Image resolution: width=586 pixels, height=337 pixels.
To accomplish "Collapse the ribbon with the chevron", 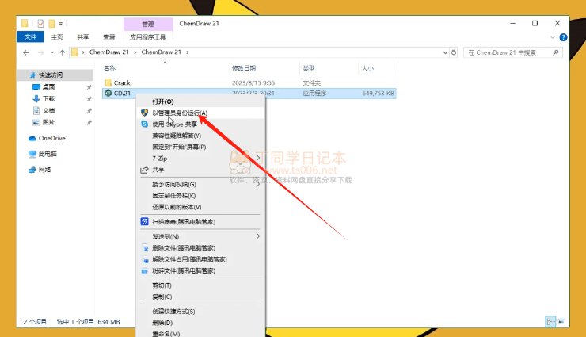I will (x=553, y=37).
